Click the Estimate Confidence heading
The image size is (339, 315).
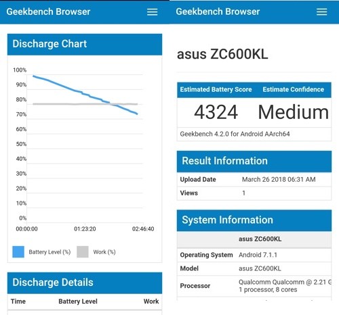coord(293,89)
